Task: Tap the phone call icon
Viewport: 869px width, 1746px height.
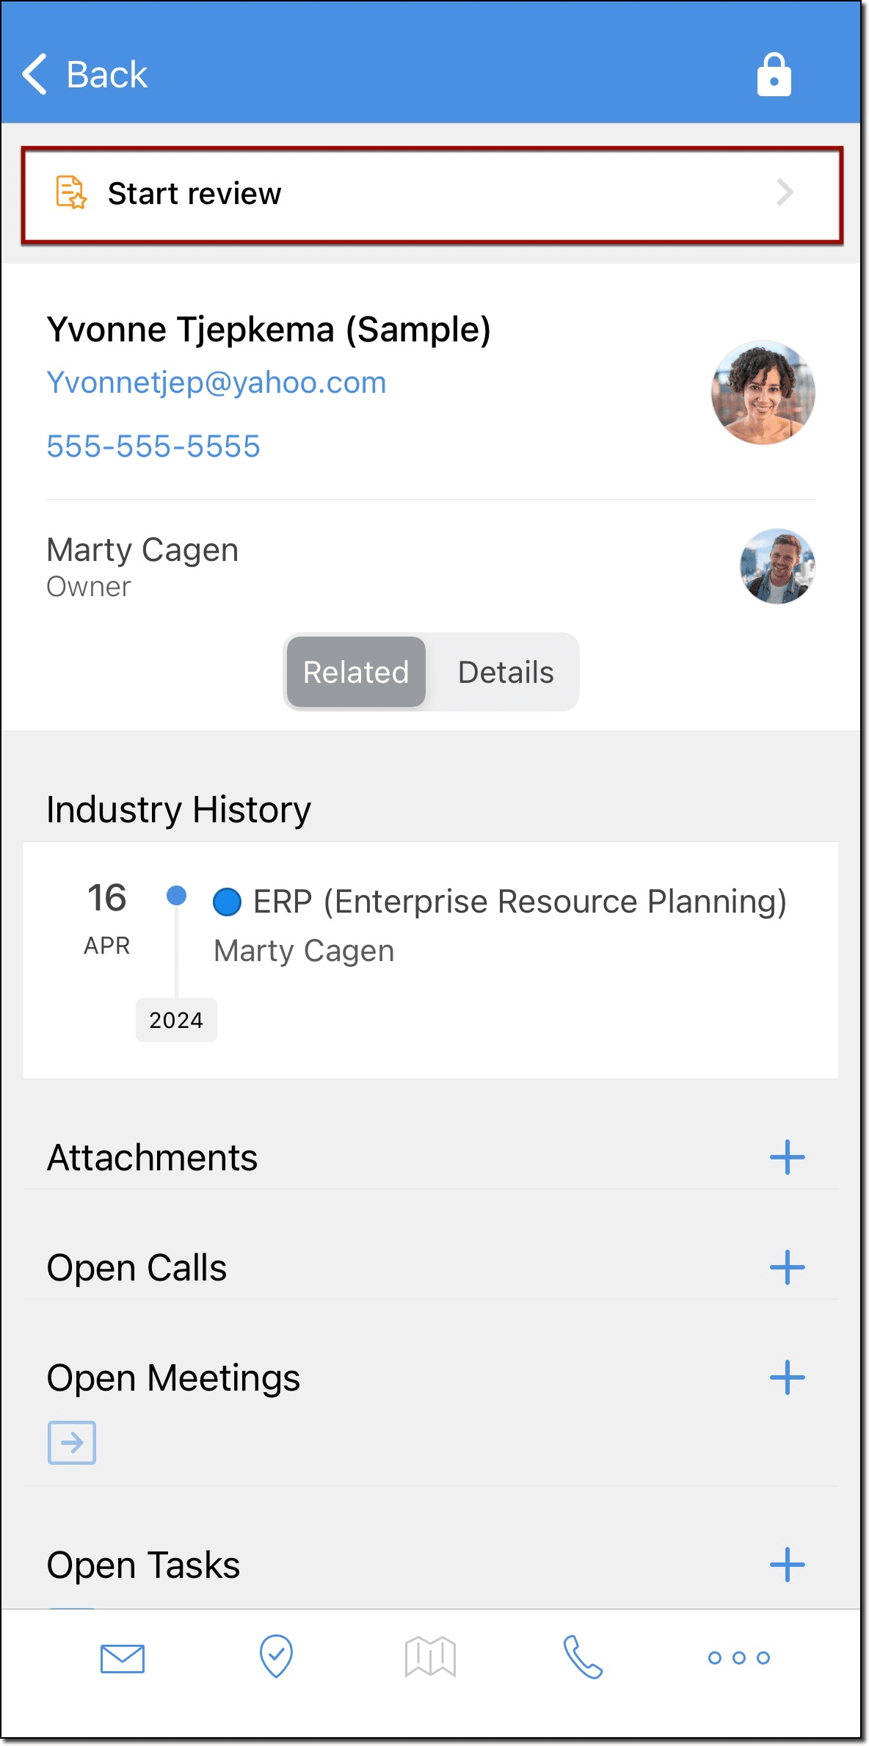Action: [583, 1657]
